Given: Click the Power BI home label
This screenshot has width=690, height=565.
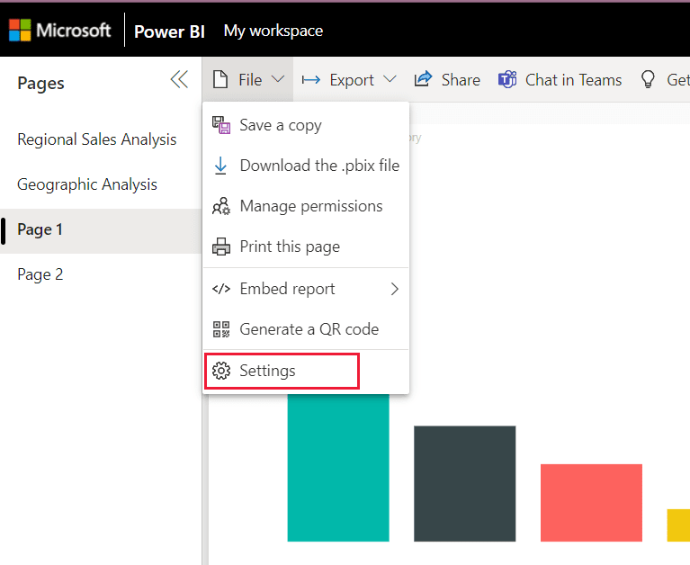Looking at the screenshot, I should tap(169, 31).
